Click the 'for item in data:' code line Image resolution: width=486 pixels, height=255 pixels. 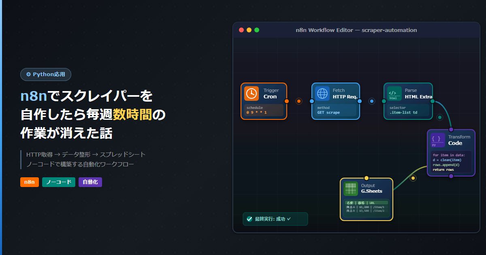[449, 155]
